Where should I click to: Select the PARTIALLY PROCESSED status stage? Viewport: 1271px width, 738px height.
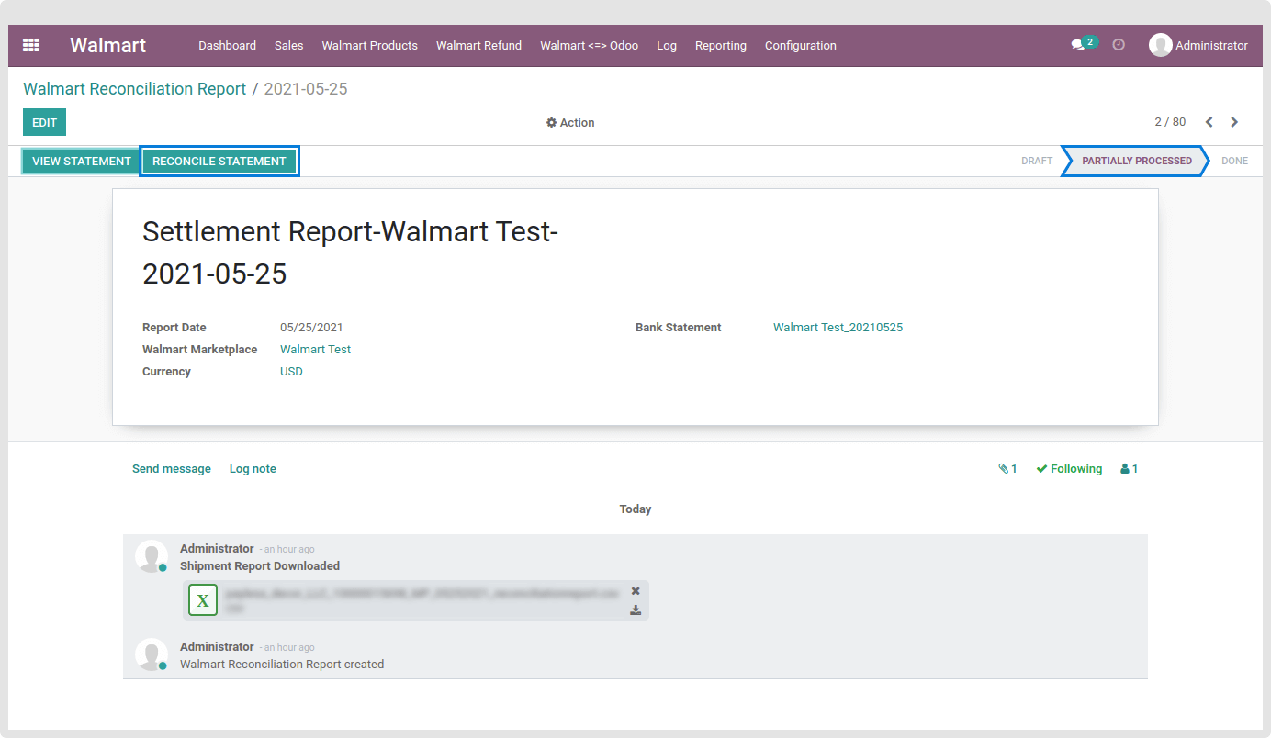click(1137, 161)
